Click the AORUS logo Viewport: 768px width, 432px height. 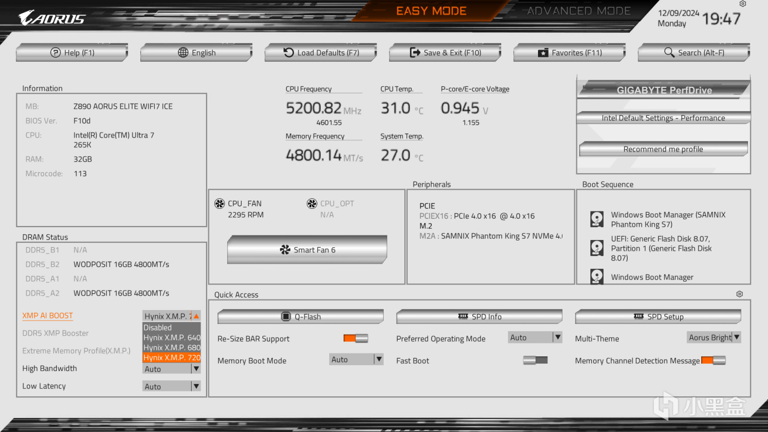(x=51, y=18)
